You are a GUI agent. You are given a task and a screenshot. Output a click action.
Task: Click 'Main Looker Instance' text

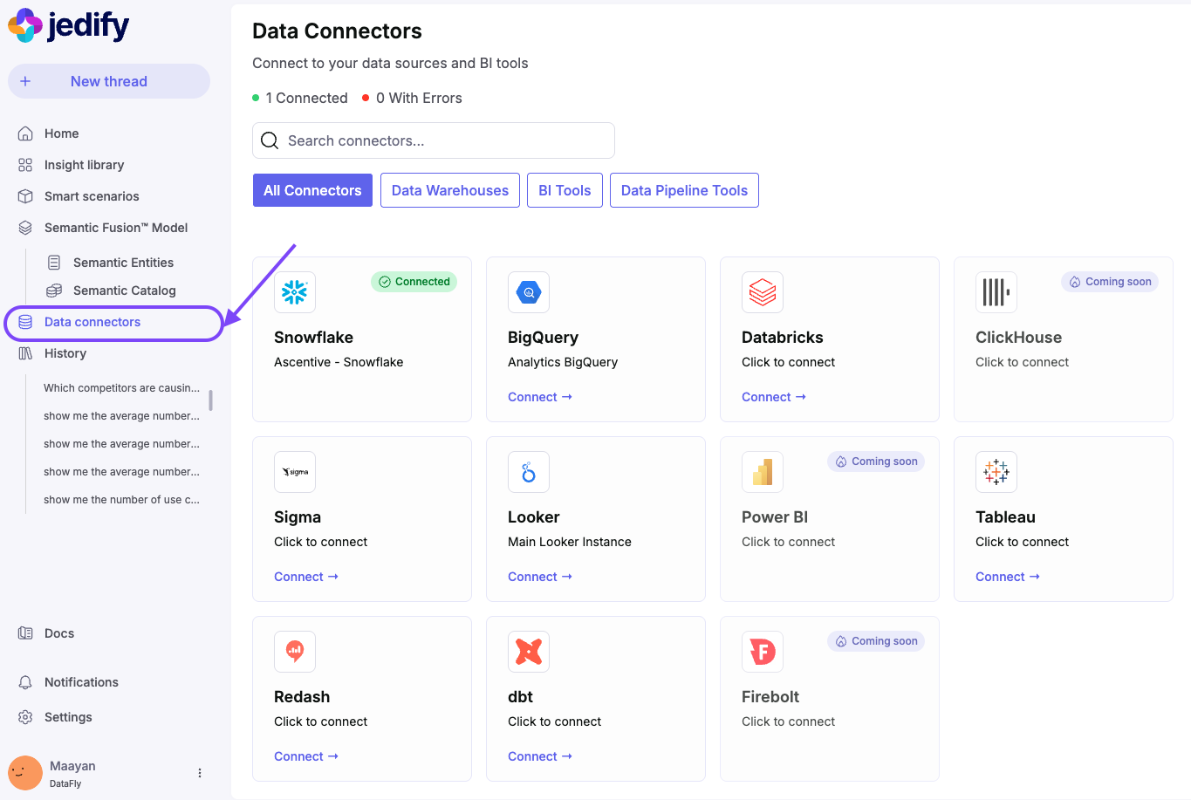570,542
